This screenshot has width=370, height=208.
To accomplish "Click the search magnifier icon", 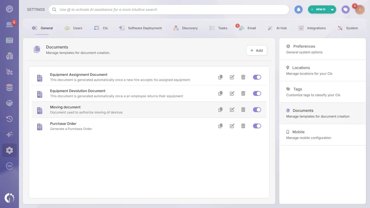I will coord(54,9).
